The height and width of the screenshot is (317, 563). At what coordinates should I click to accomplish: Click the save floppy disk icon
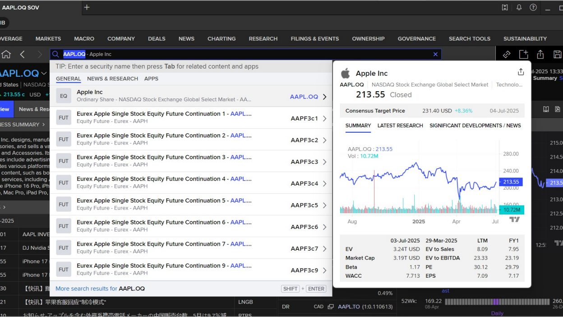(557, 54)
